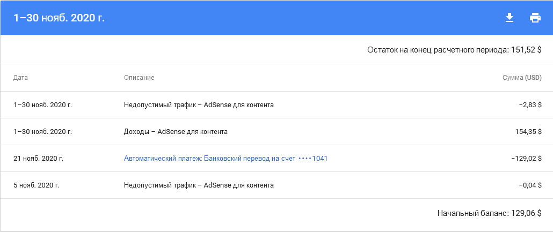
Task: Click the payment amount −129,02 $
Action: click(x=527, y=159)
